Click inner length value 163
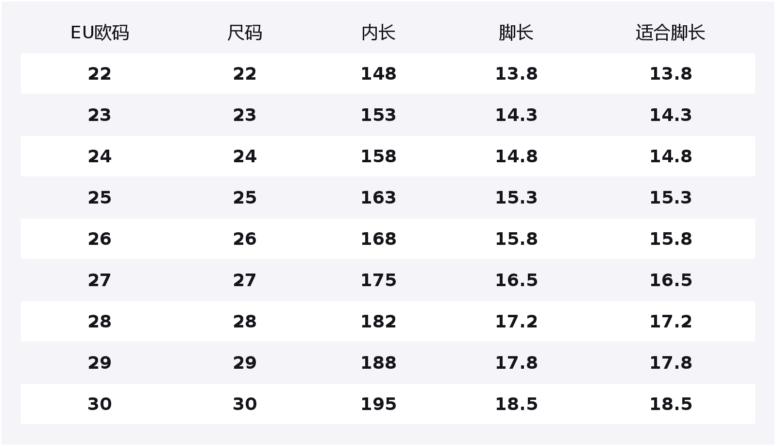This screenshot has height=446, width=776. point(378,198)
